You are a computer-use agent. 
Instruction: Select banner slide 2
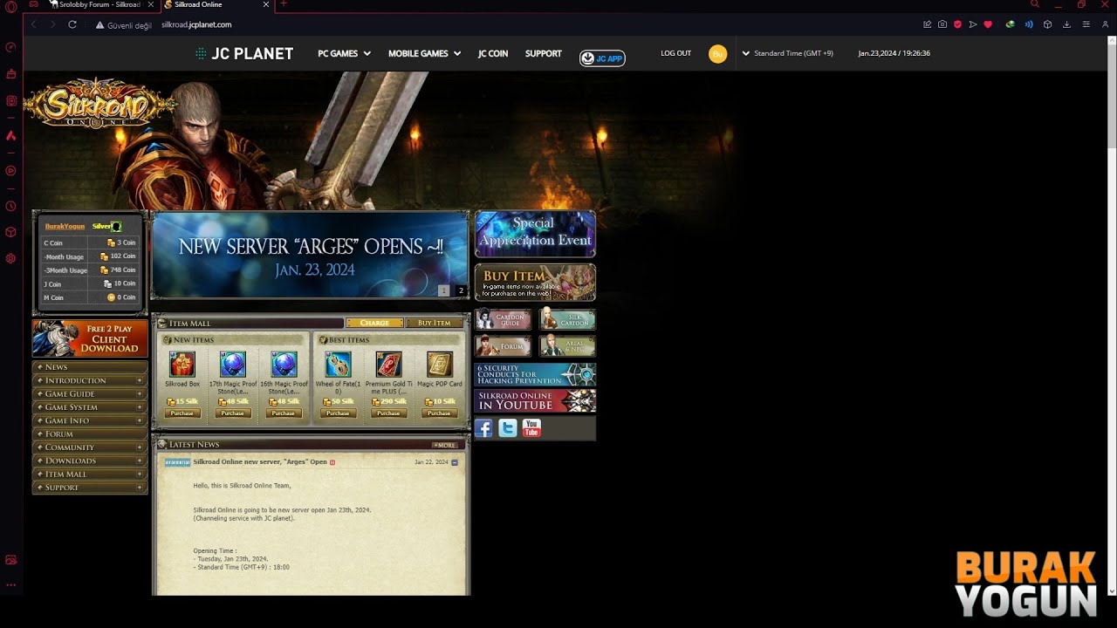click(x=461, y=290)
